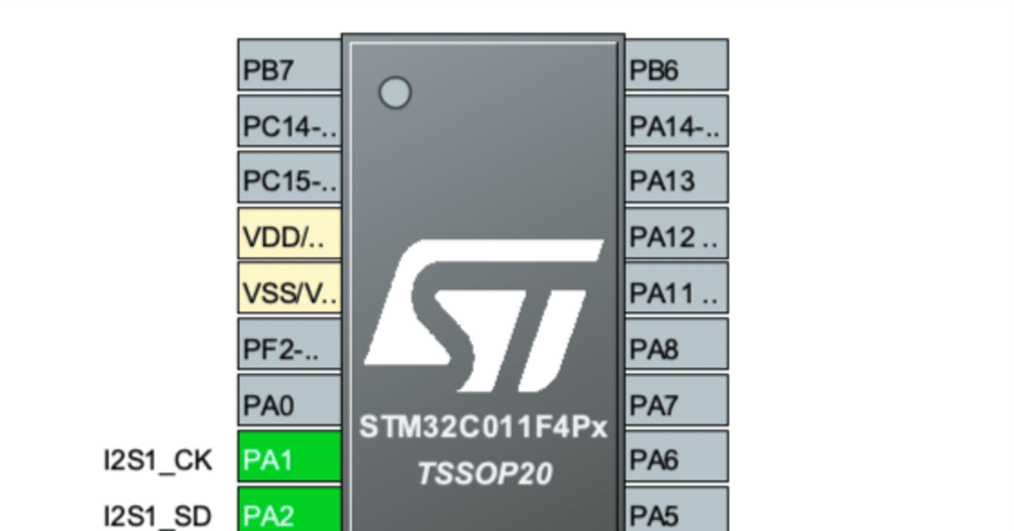
Task: Select the VSS power pin
Action: 288,290
